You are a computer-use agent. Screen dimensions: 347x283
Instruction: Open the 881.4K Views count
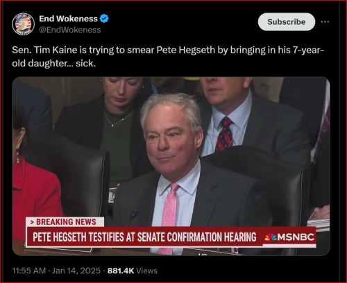(x=133, y=271)
